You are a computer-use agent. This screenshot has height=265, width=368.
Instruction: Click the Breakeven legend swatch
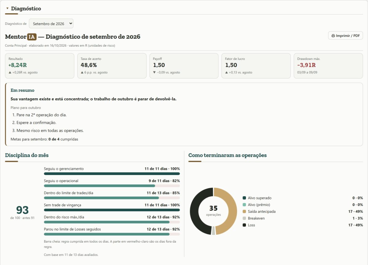[x=244, y=218]
